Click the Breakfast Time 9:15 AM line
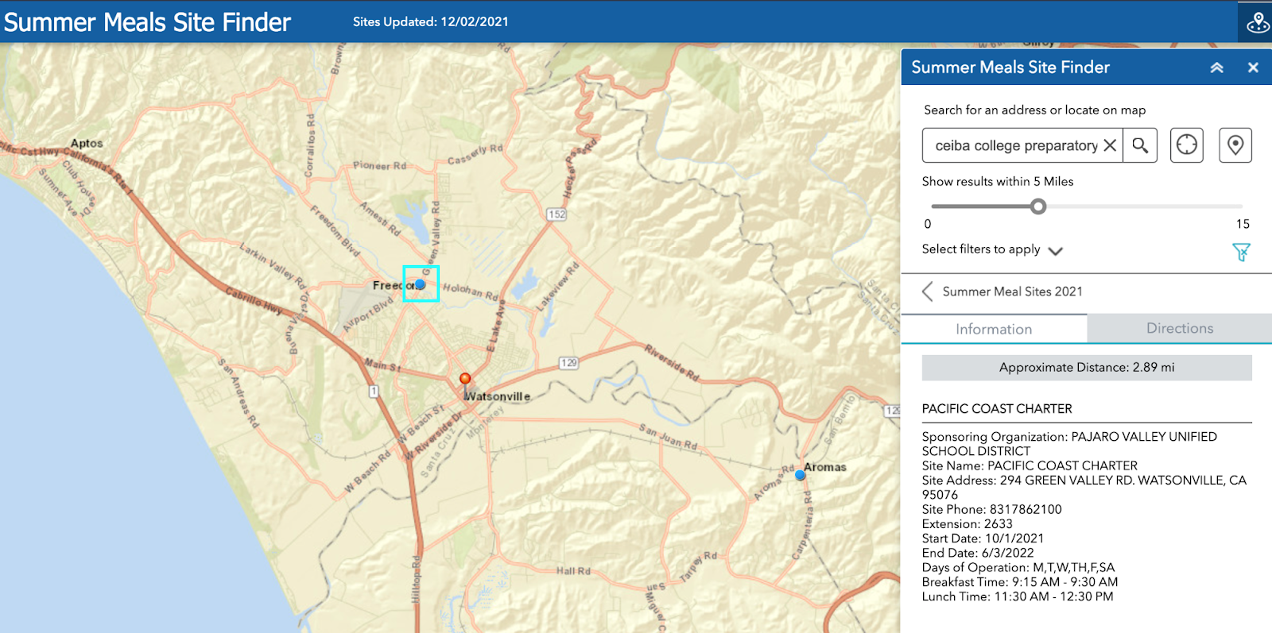This screenshot has width=1272, height=633. click(x=1020, y=582)
